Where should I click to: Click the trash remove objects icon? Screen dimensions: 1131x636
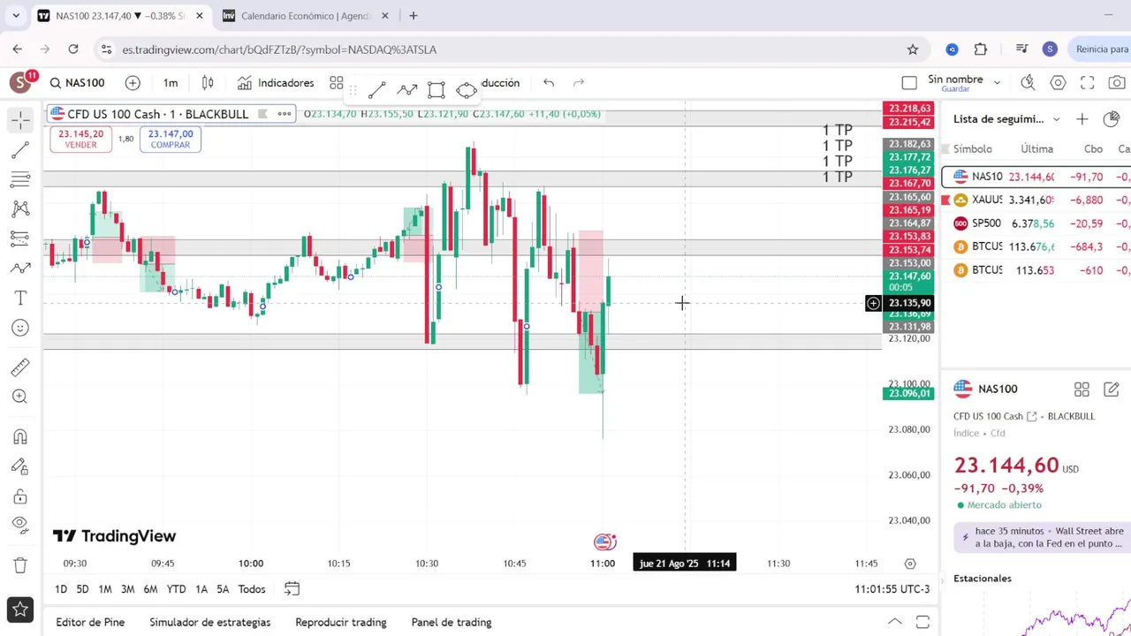[x=20, y=564]
